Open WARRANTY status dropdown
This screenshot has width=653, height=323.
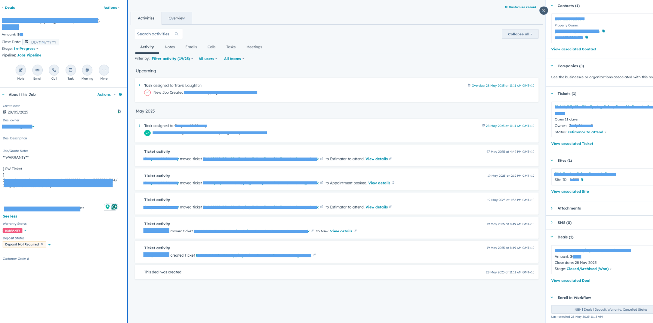[25, 230]
